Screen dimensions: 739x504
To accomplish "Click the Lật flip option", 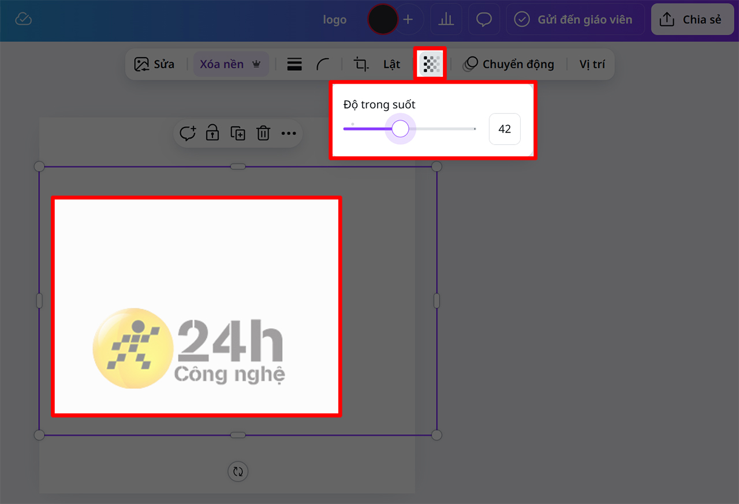I will [x=391, y=64].
